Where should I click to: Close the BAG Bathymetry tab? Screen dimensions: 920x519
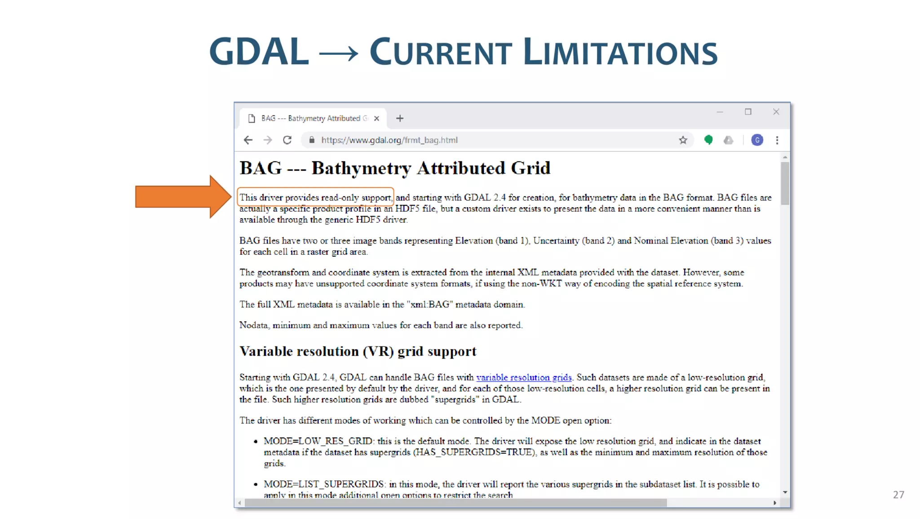(377, 118)
